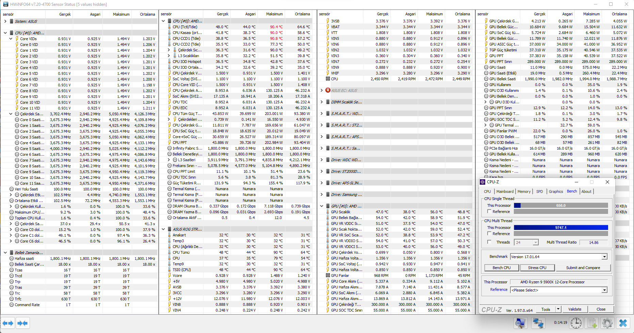Expand the Sistem: ASUS group

tap(5, 21)
